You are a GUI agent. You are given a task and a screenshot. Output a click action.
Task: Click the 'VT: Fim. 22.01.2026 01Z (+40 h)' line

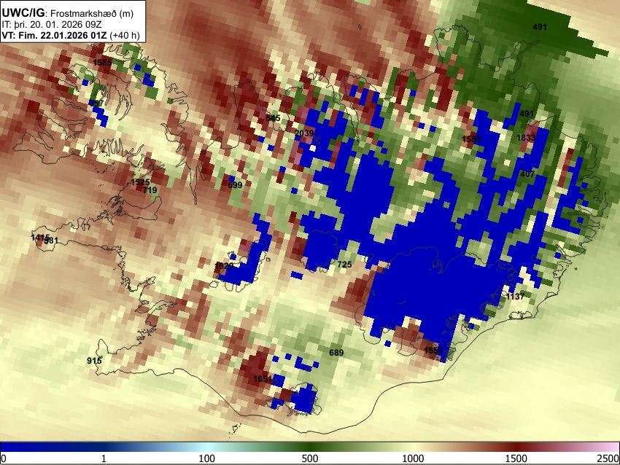coord(70,35)
